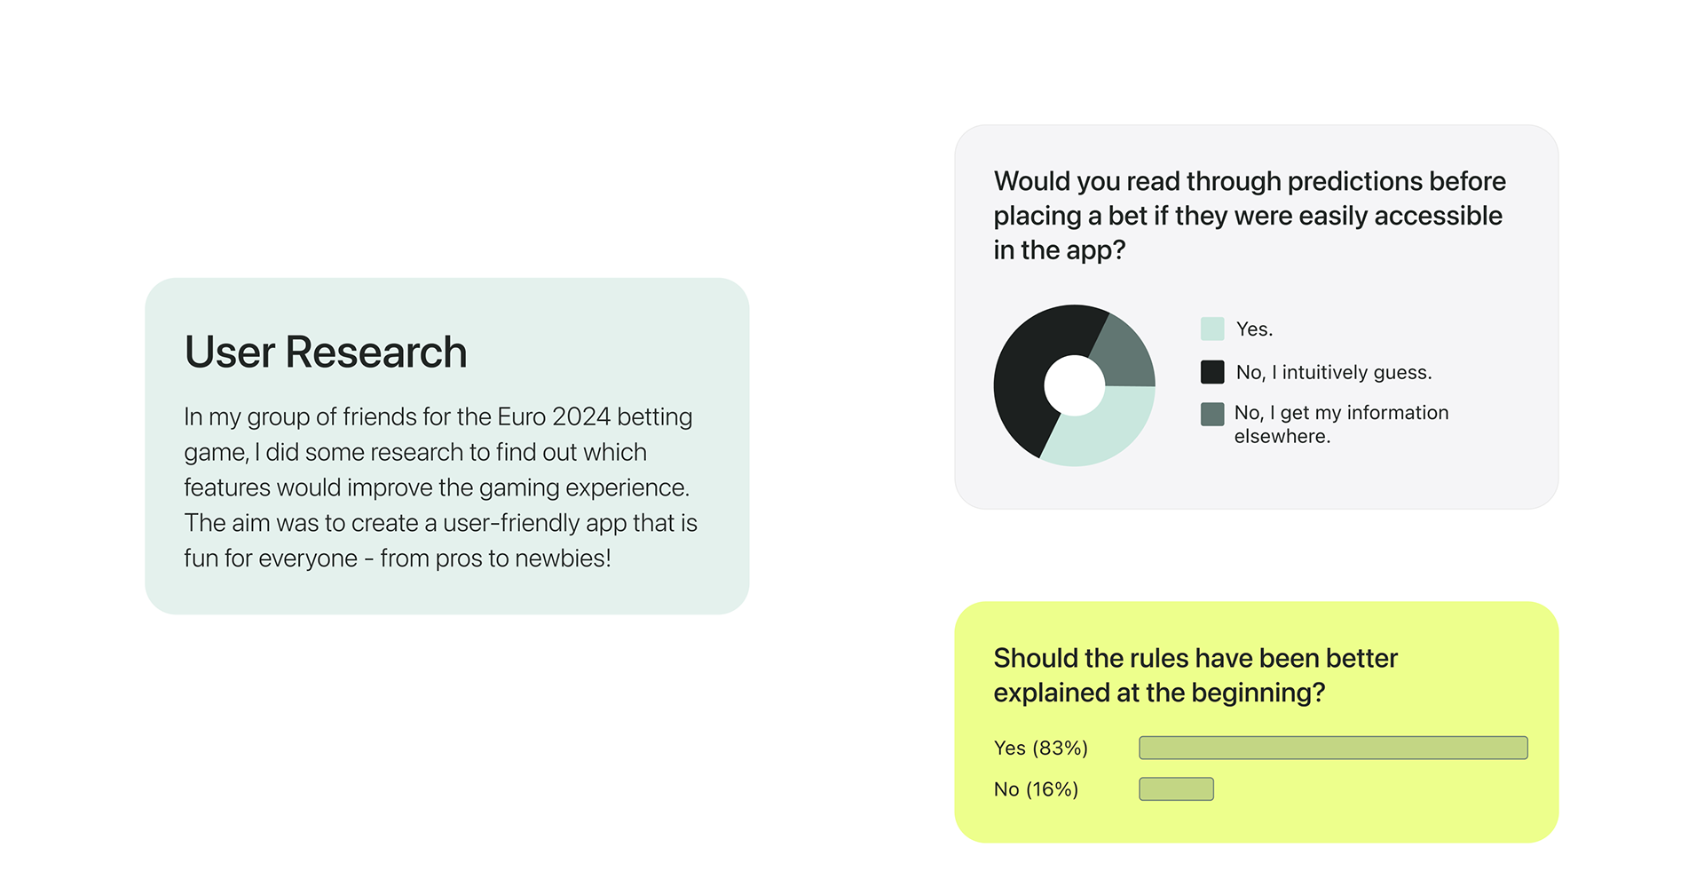Click the predictions question title
Image resolution: width=1704 pixels, height=895 pixels.
(1250, 216)
